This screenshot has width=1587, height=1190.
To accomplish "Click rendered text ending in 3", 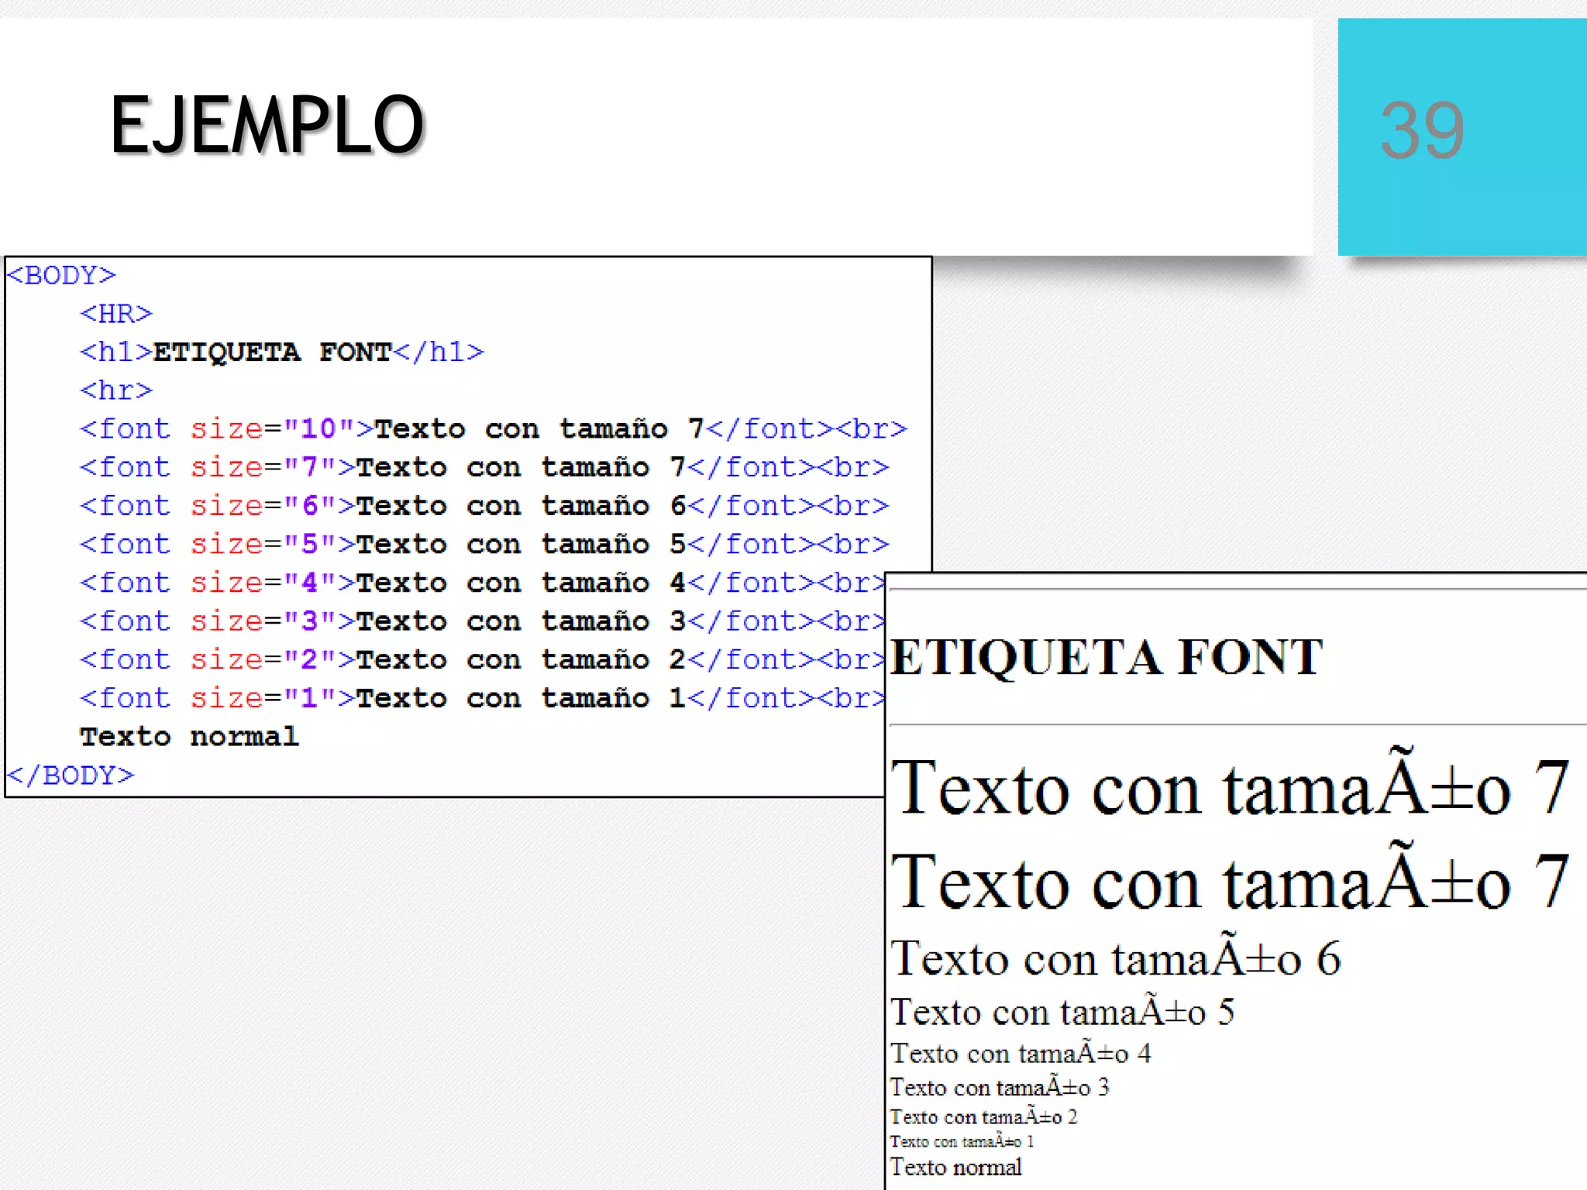I will (1000, 1087).
